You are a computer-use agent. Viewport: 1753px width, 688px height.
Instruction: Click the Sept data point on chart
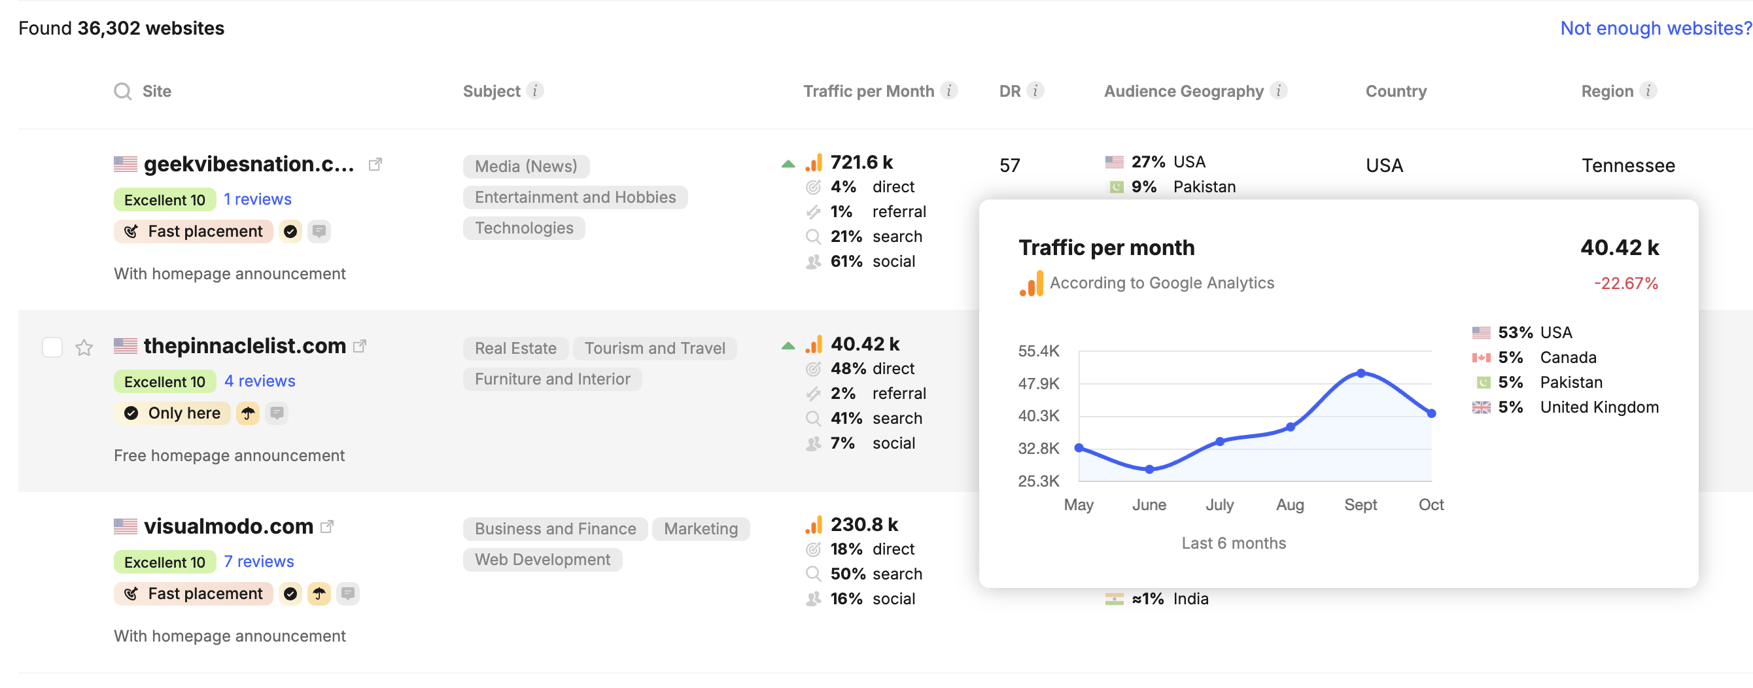tap(1361, 373)
